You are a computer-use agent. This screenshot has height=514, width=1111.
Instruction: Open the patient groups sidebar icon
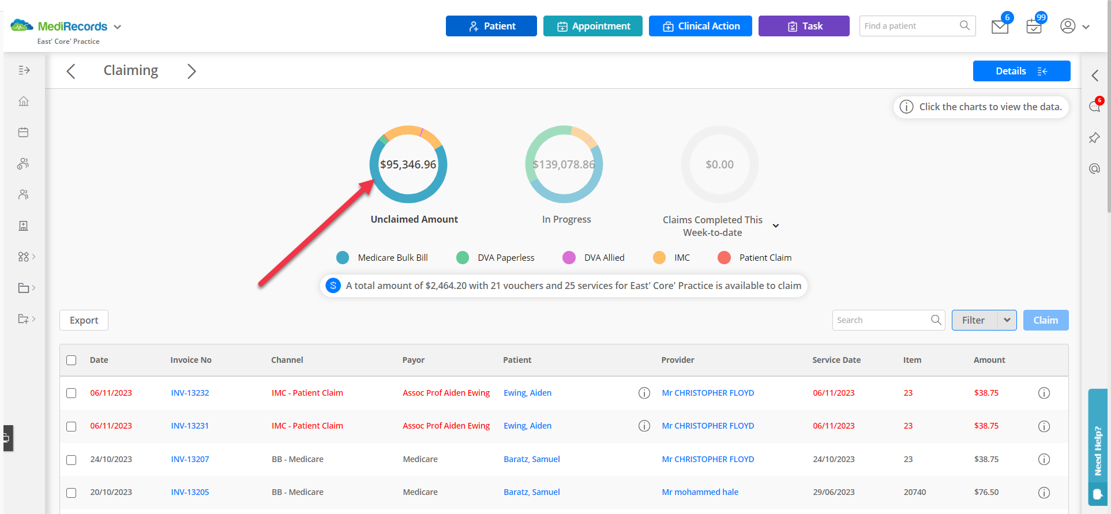(24, 164)
